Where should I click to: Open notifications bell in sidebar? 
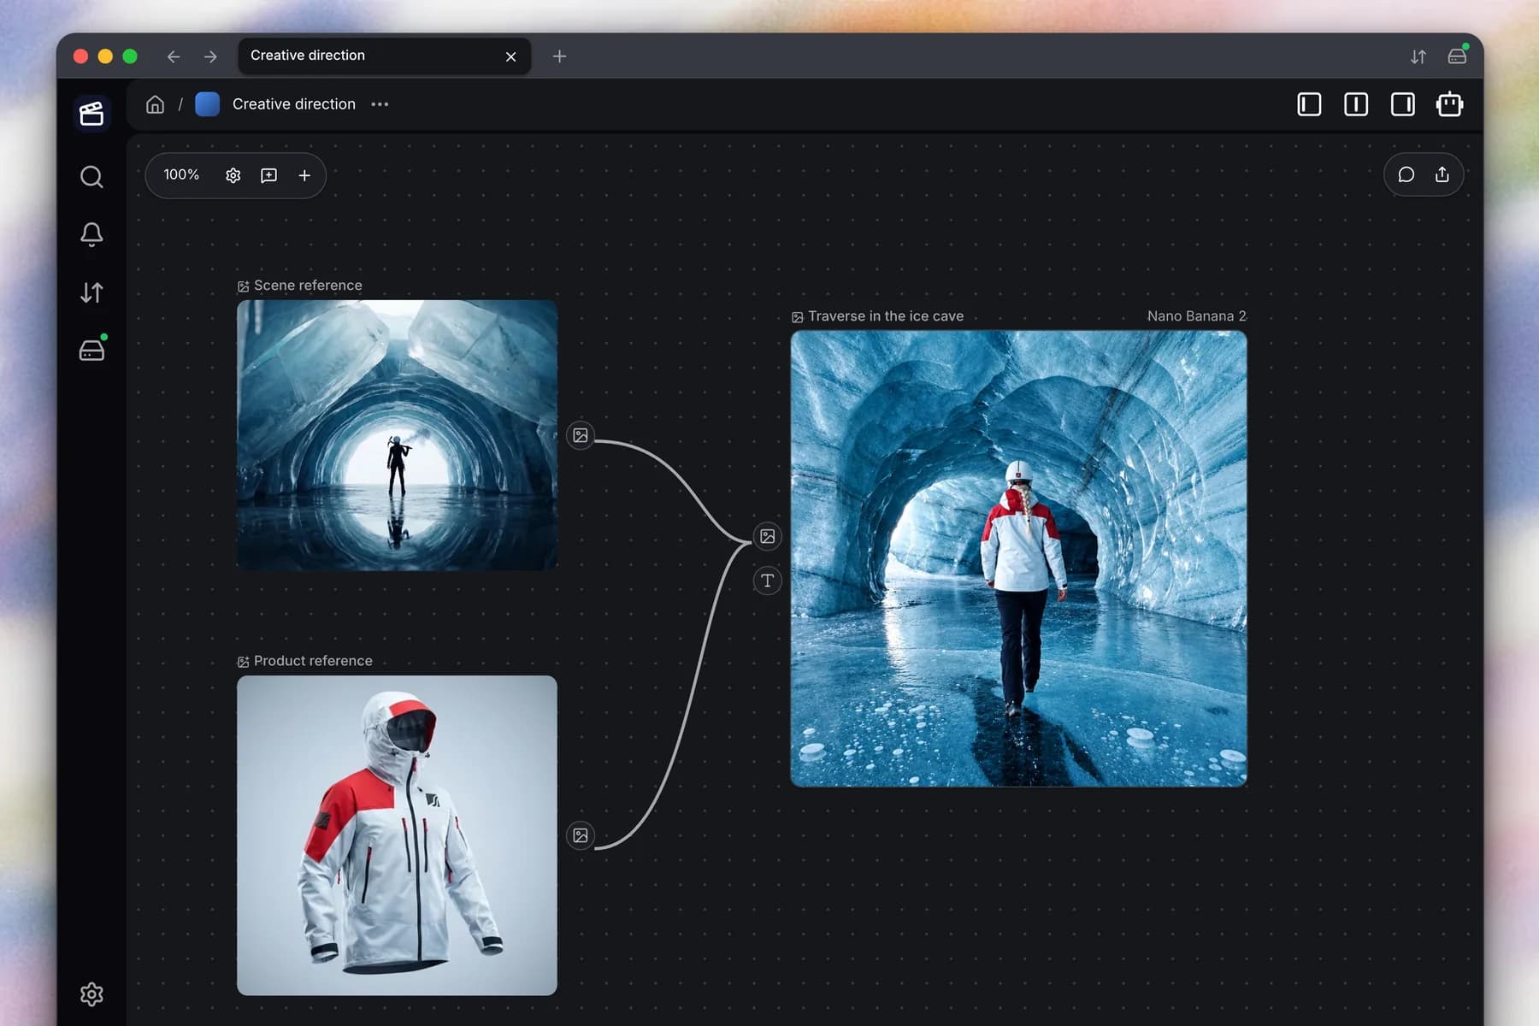91,234
